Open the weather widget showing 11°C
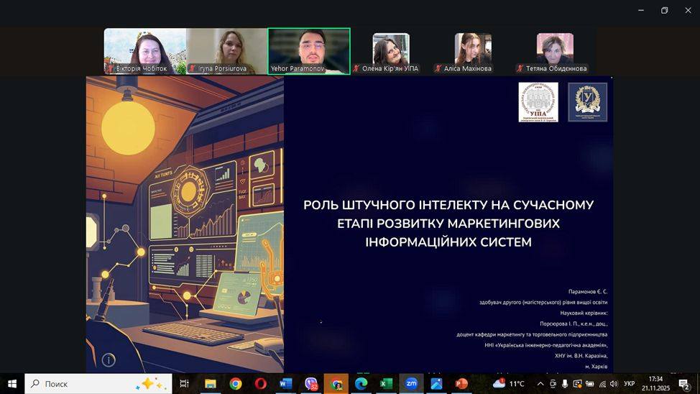 point(509,384)
